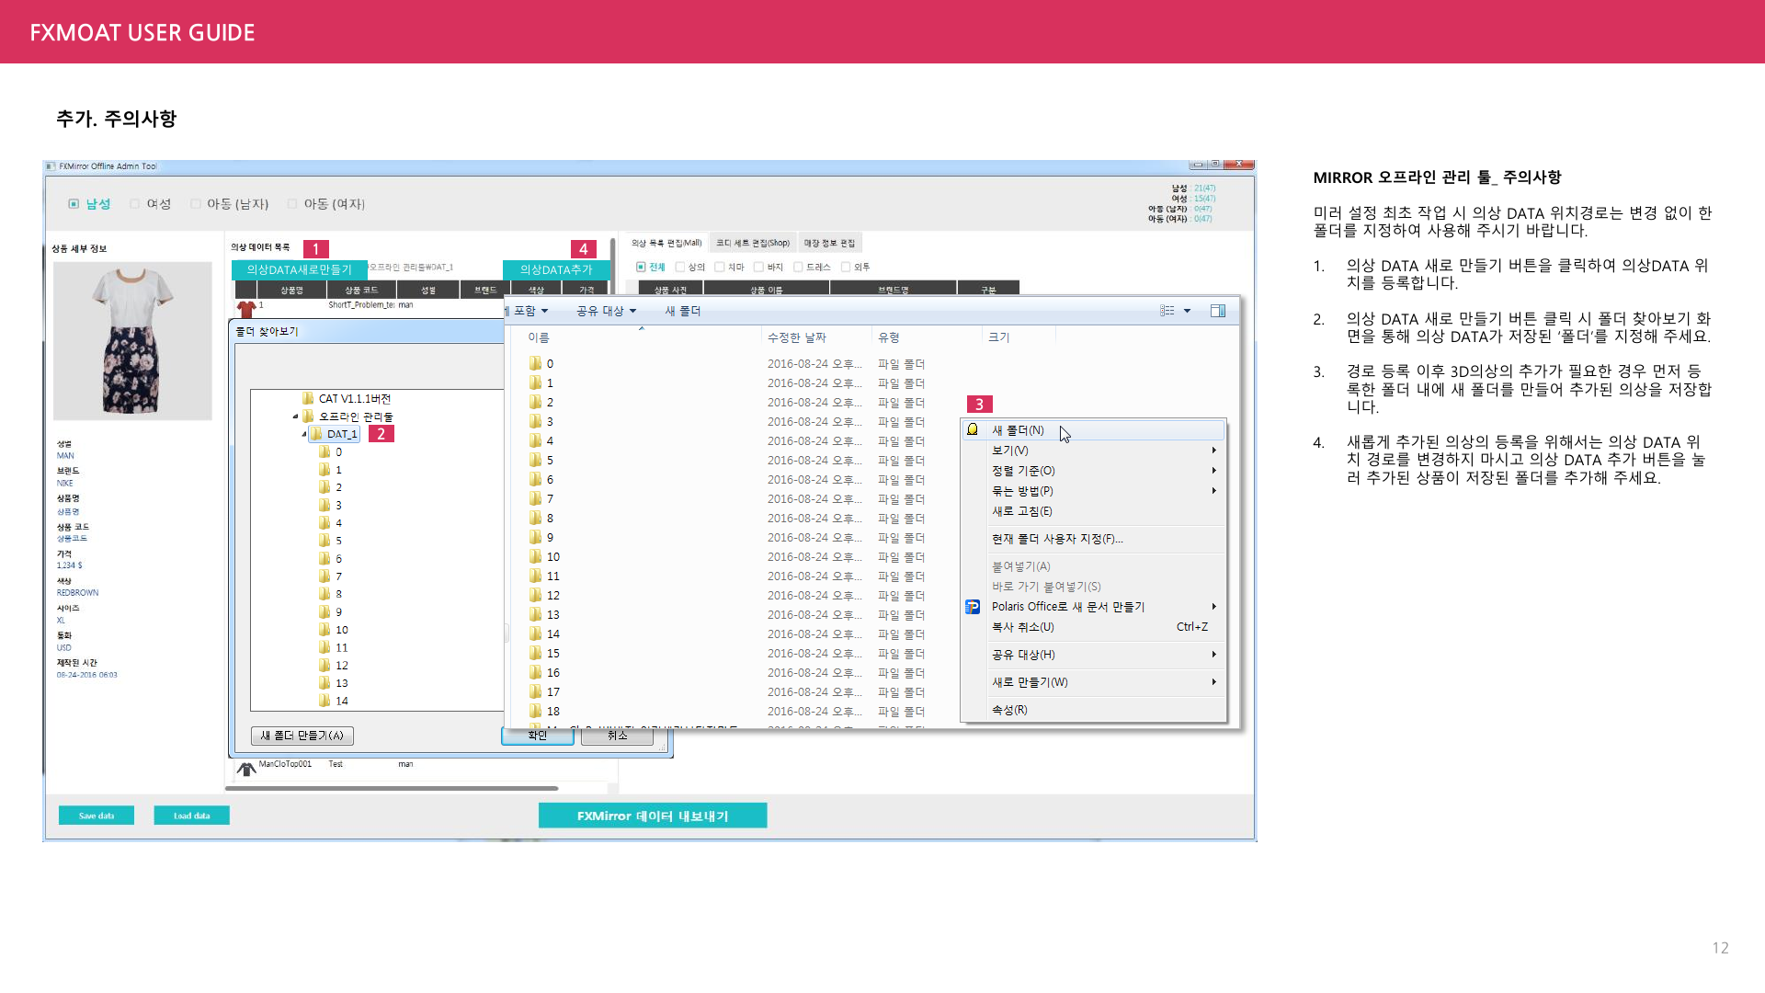Click the Polaris Office icon in the context menu
1765x993 pixels.
click(x=973, y=607)
